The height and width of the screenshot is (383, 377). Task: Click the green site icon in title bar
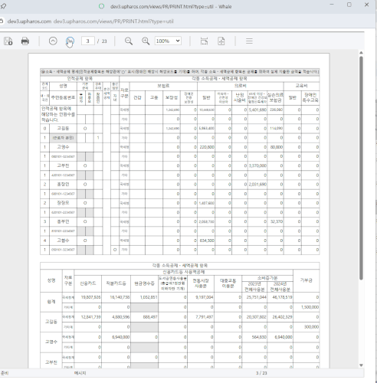101,6
